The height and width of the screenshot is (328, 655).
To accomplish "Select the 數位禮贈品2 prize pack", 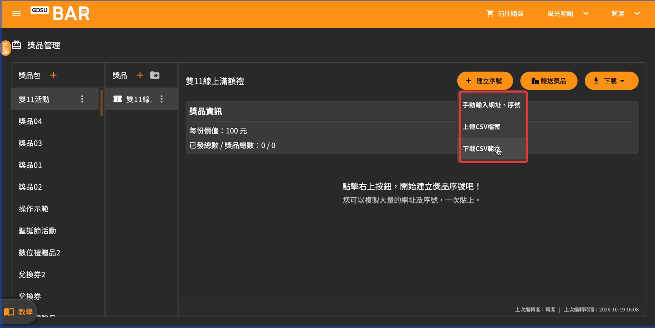I will click(x=55, y=253).
